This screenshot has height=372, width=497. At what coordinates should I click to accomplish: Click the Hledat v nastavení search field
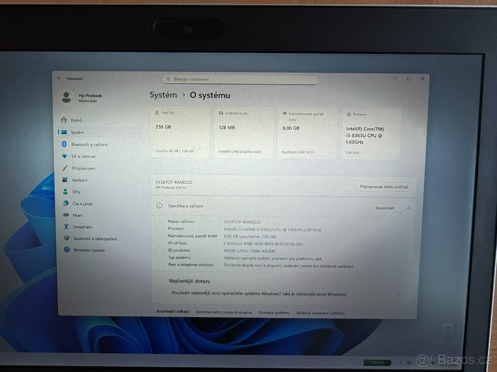243,79
